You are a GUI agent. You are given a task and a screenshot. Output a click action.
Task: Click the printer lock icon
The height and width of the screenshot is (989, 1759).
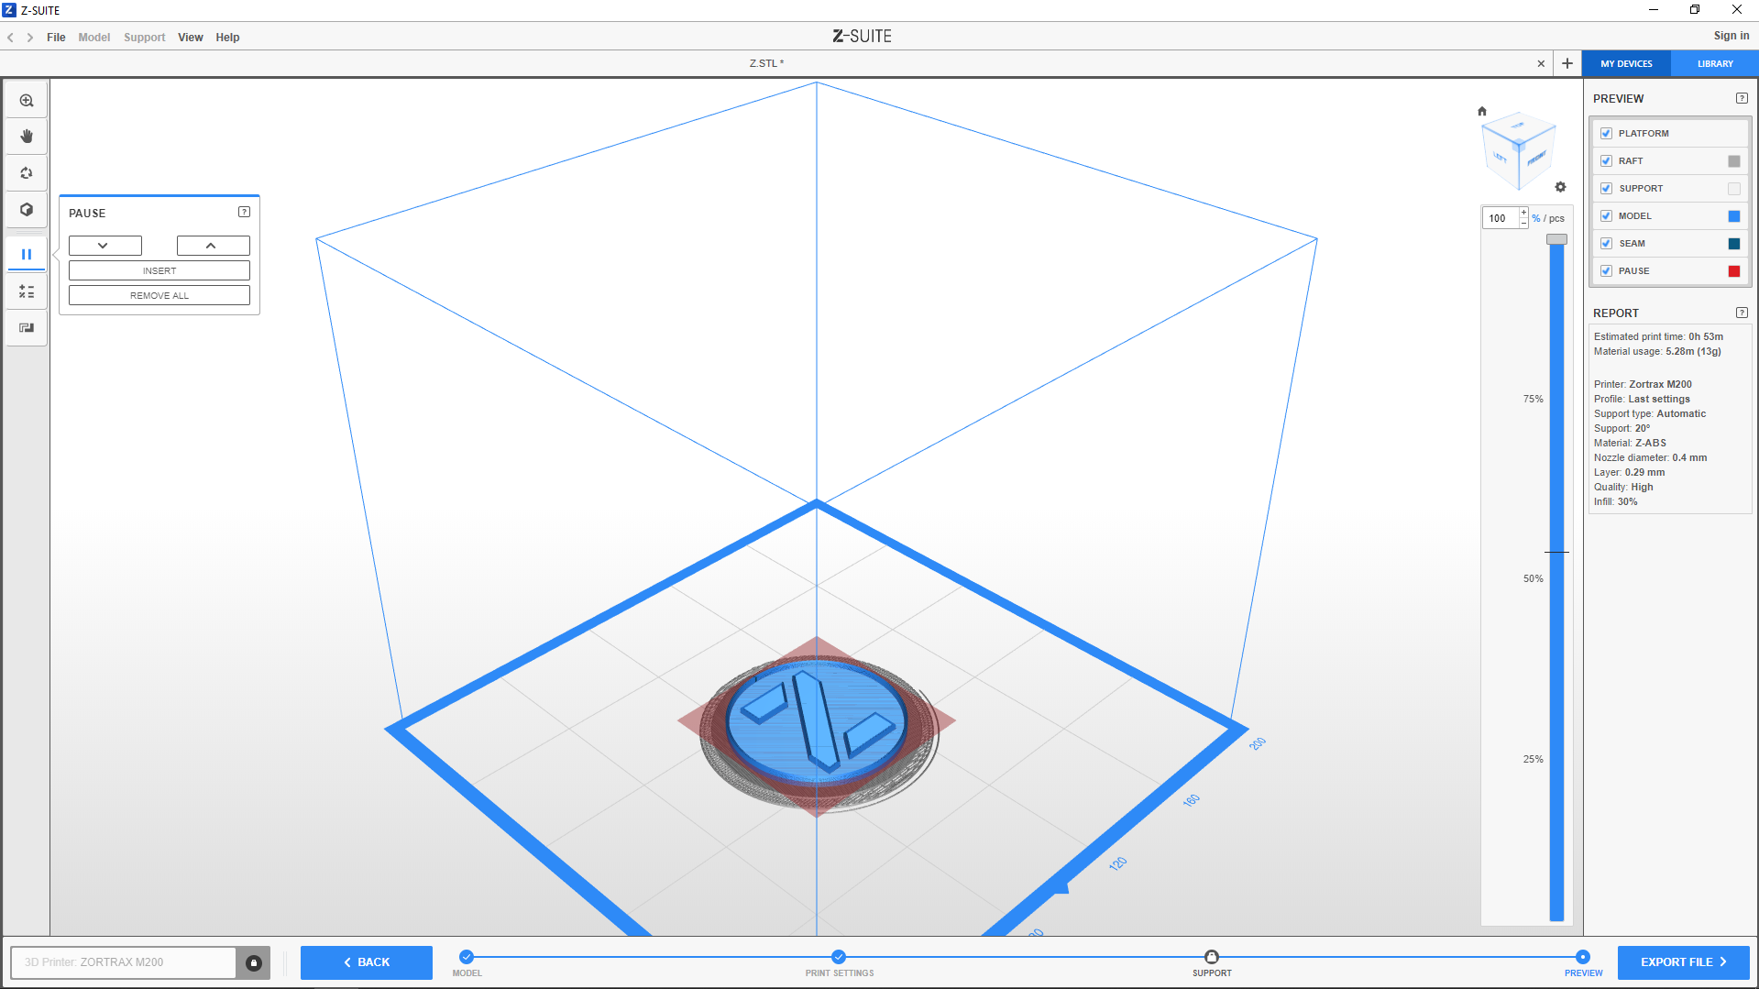click(x=254, y=962)
